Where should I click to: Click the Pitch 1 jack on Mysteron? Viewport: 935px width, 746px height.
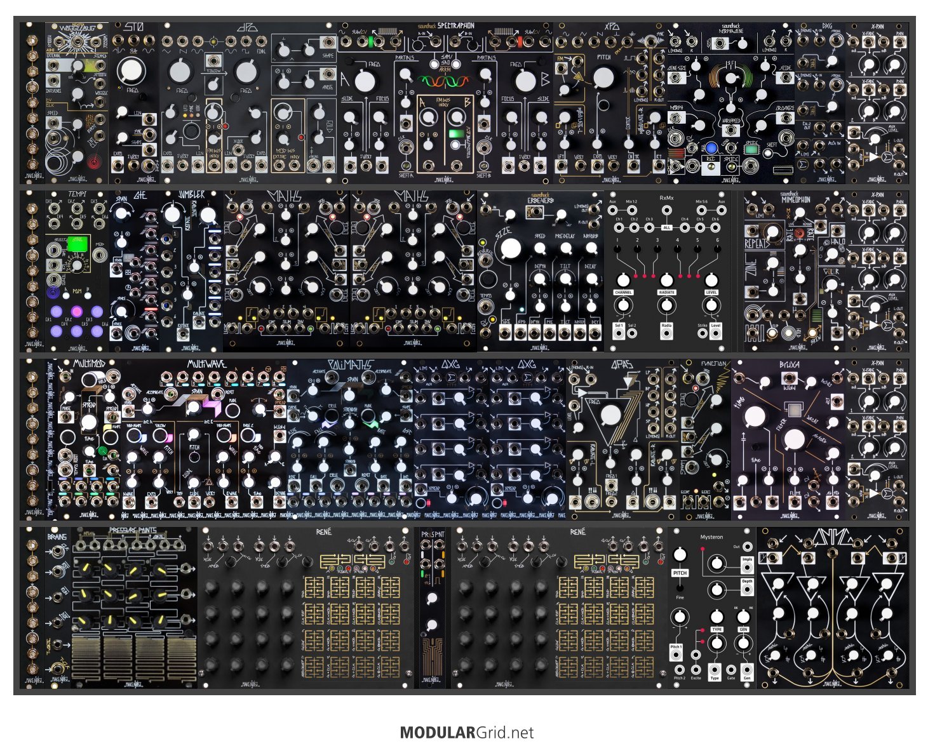point(676,656)
